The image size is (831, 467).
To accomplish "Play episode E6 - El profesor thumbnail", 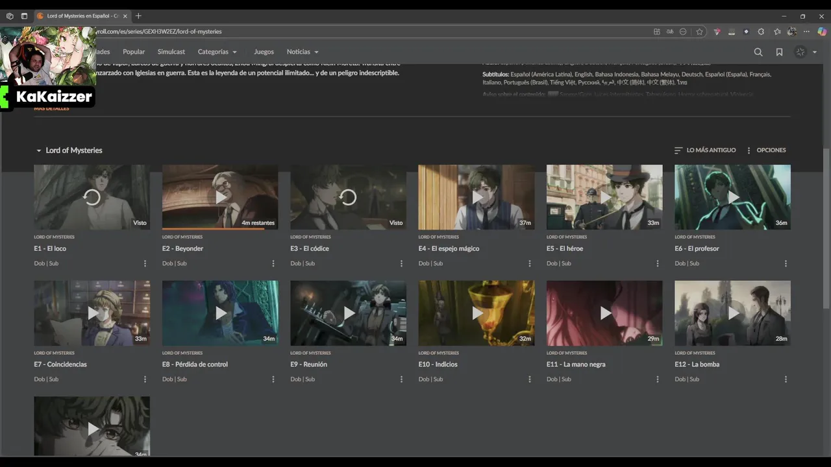I will [732, 197].
